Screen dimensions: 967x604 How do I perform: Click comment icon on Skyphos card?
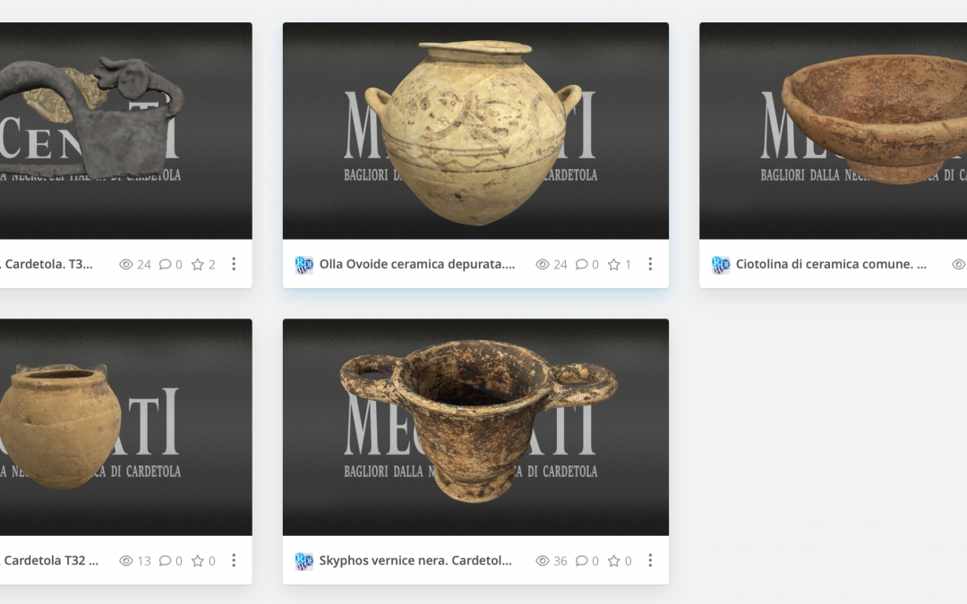(x=582, y=561)
